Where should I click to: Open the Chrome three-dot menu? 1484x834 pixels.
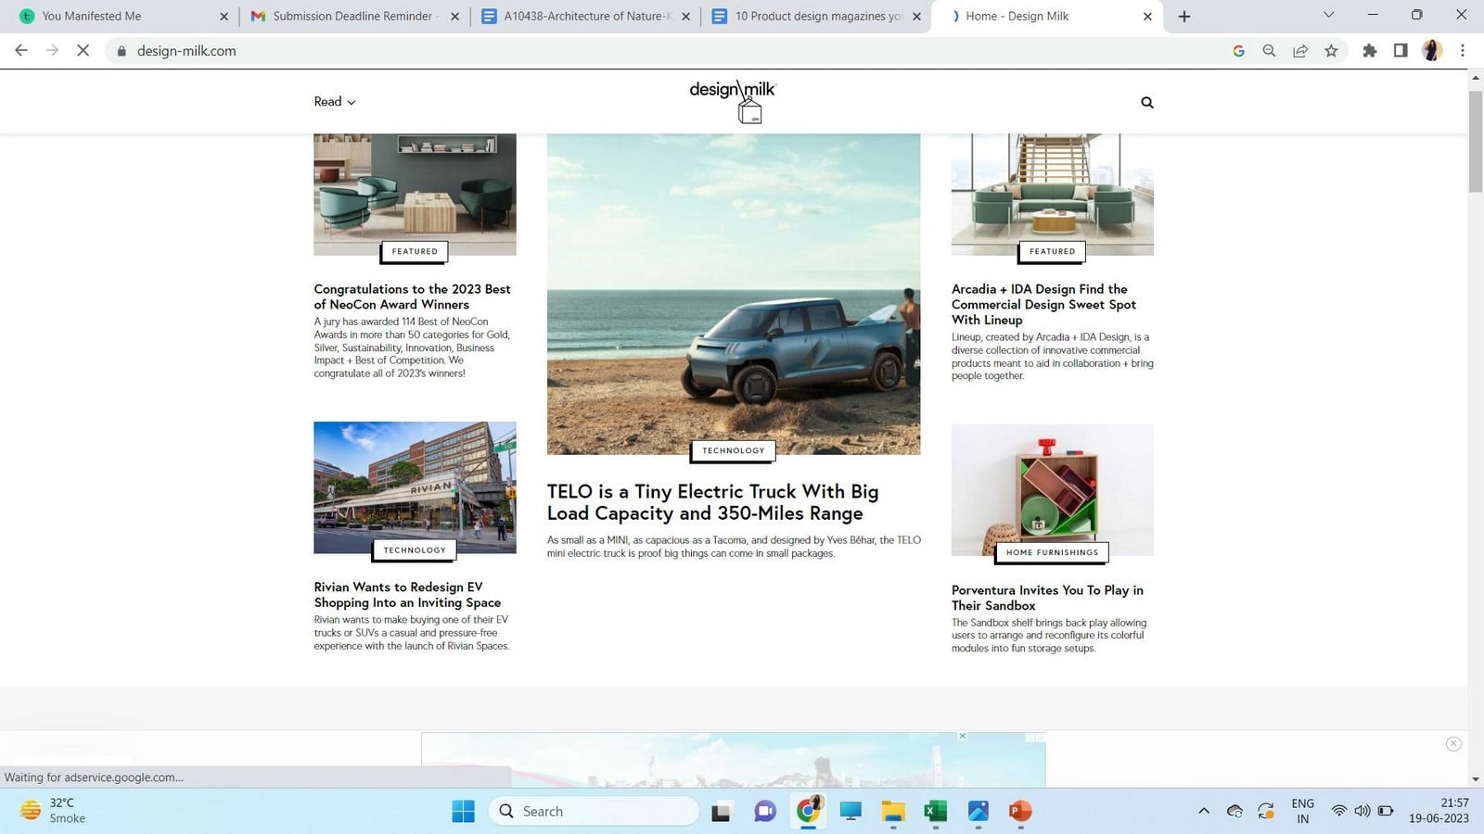pos(1463,51)
